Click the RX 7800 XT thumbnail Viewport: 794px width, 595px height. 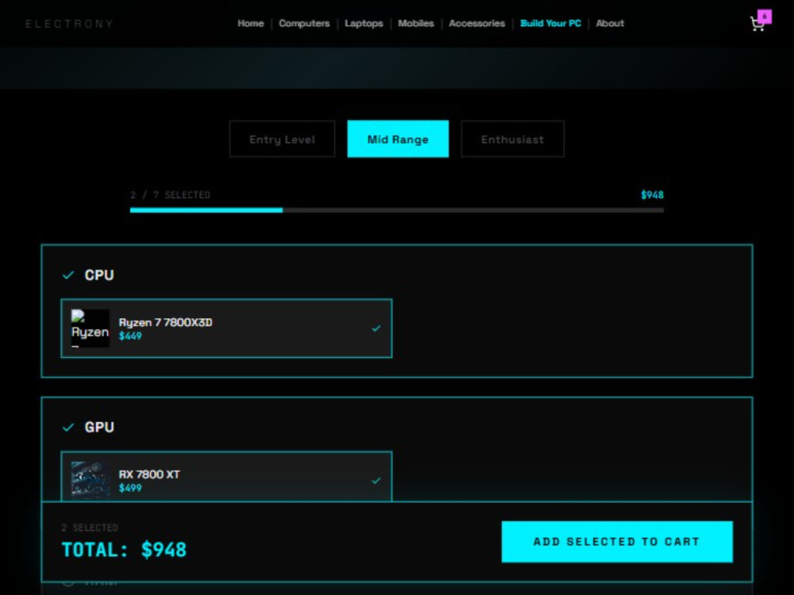pyautogui.click(x=91, y=481)
